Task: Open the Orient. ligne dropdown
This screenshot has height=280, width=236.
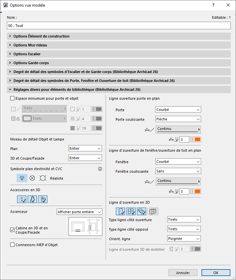Action: (184, 239)
